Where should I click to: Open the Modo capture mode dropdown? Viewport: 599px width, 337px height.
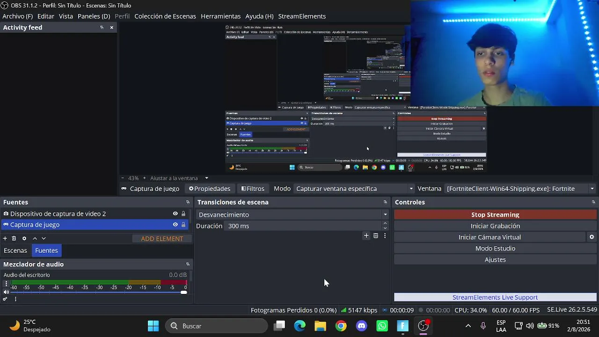click(355, 189)
